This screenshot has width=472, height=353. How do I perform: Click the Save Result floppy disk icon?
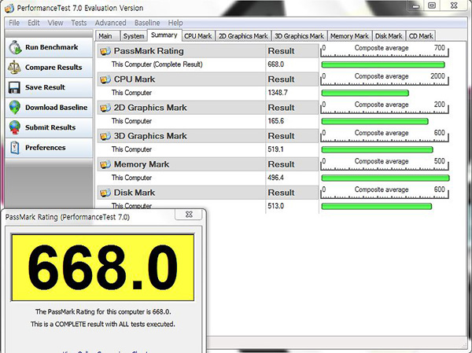14,87
